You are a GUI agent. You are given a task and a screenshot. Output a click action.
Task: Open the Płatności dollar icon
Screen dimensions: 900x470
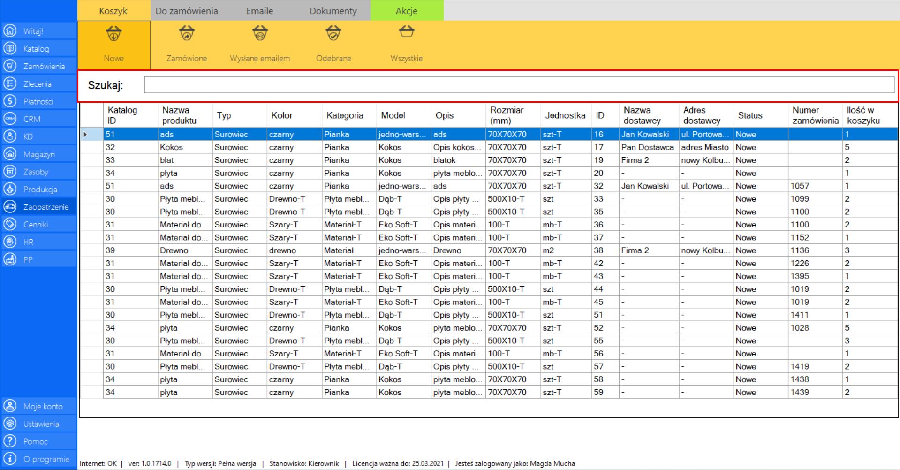[x=10, y=101]
